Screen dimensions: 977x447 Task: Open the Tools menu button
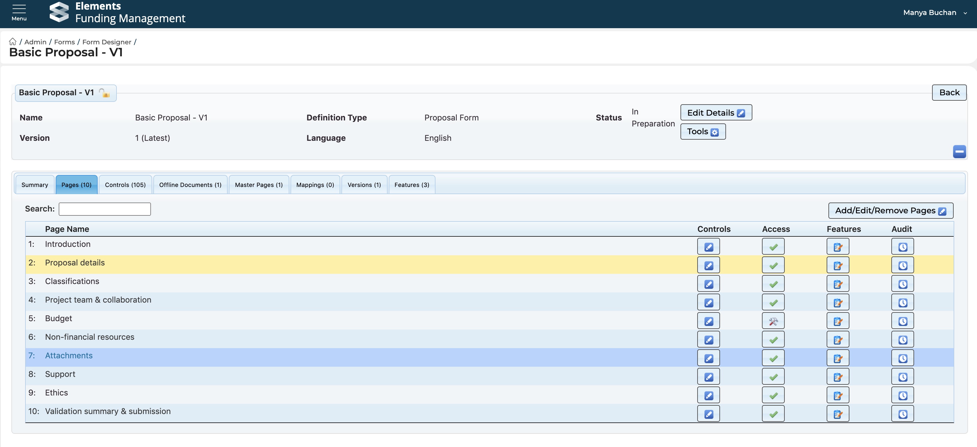pos(702,132)
